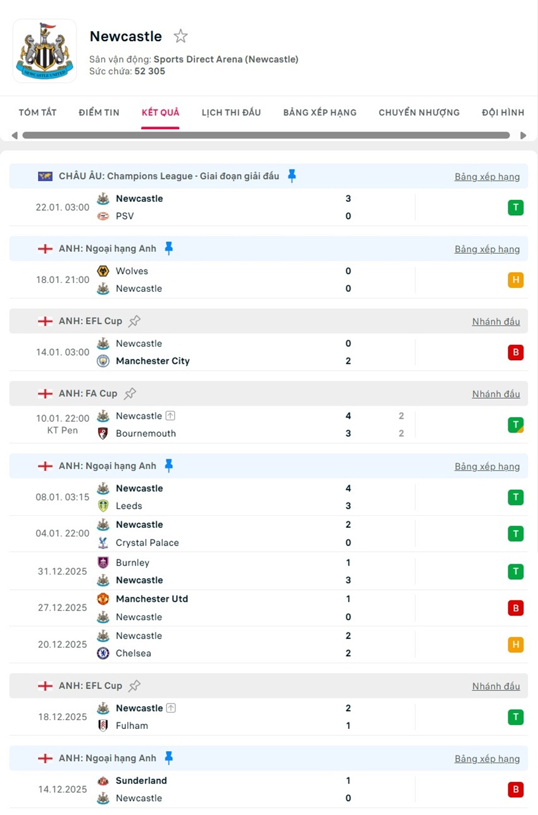This screenshot has height=815, width=538.
Task: Unpin the Champions League section
Action: [292, 176]
